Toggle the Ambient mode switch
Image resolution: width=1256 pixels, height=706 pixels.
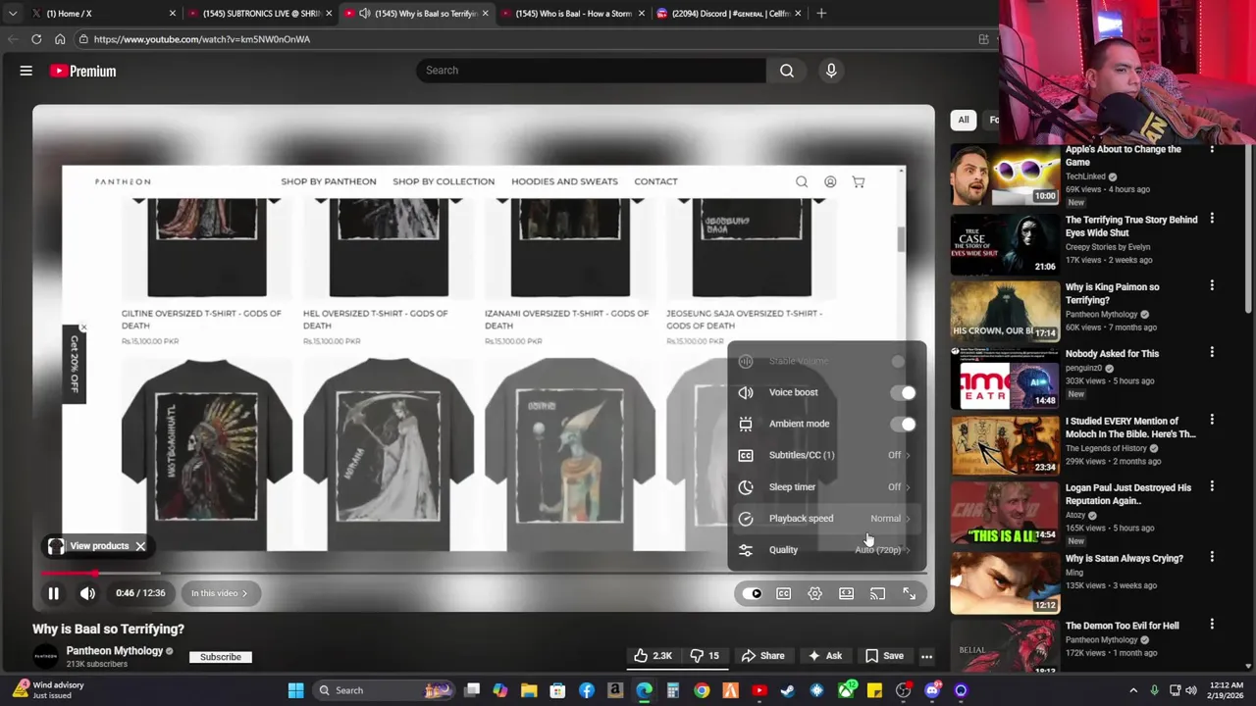[x=903, y=424]
